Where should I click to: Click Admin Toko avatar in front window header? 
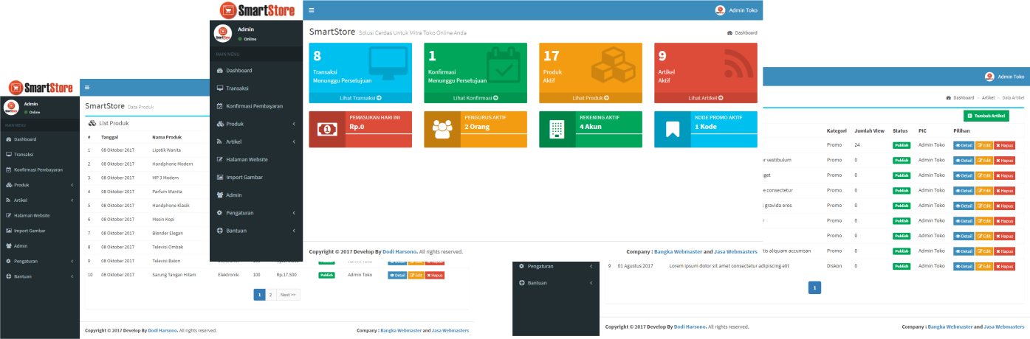point(721,10)
